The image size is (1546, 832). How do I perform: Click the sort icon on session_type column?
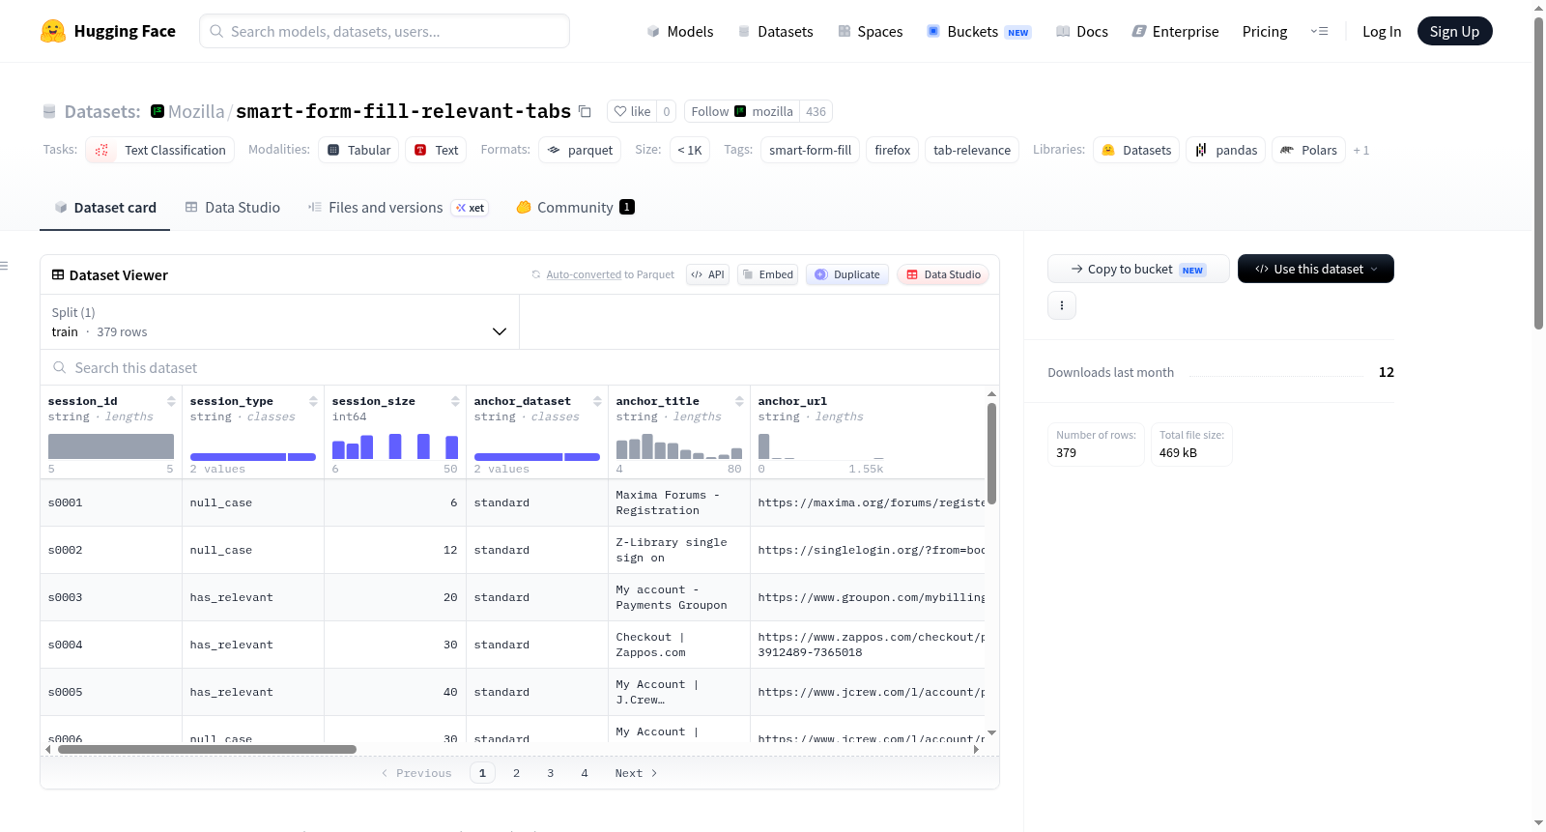pos(313,401)
